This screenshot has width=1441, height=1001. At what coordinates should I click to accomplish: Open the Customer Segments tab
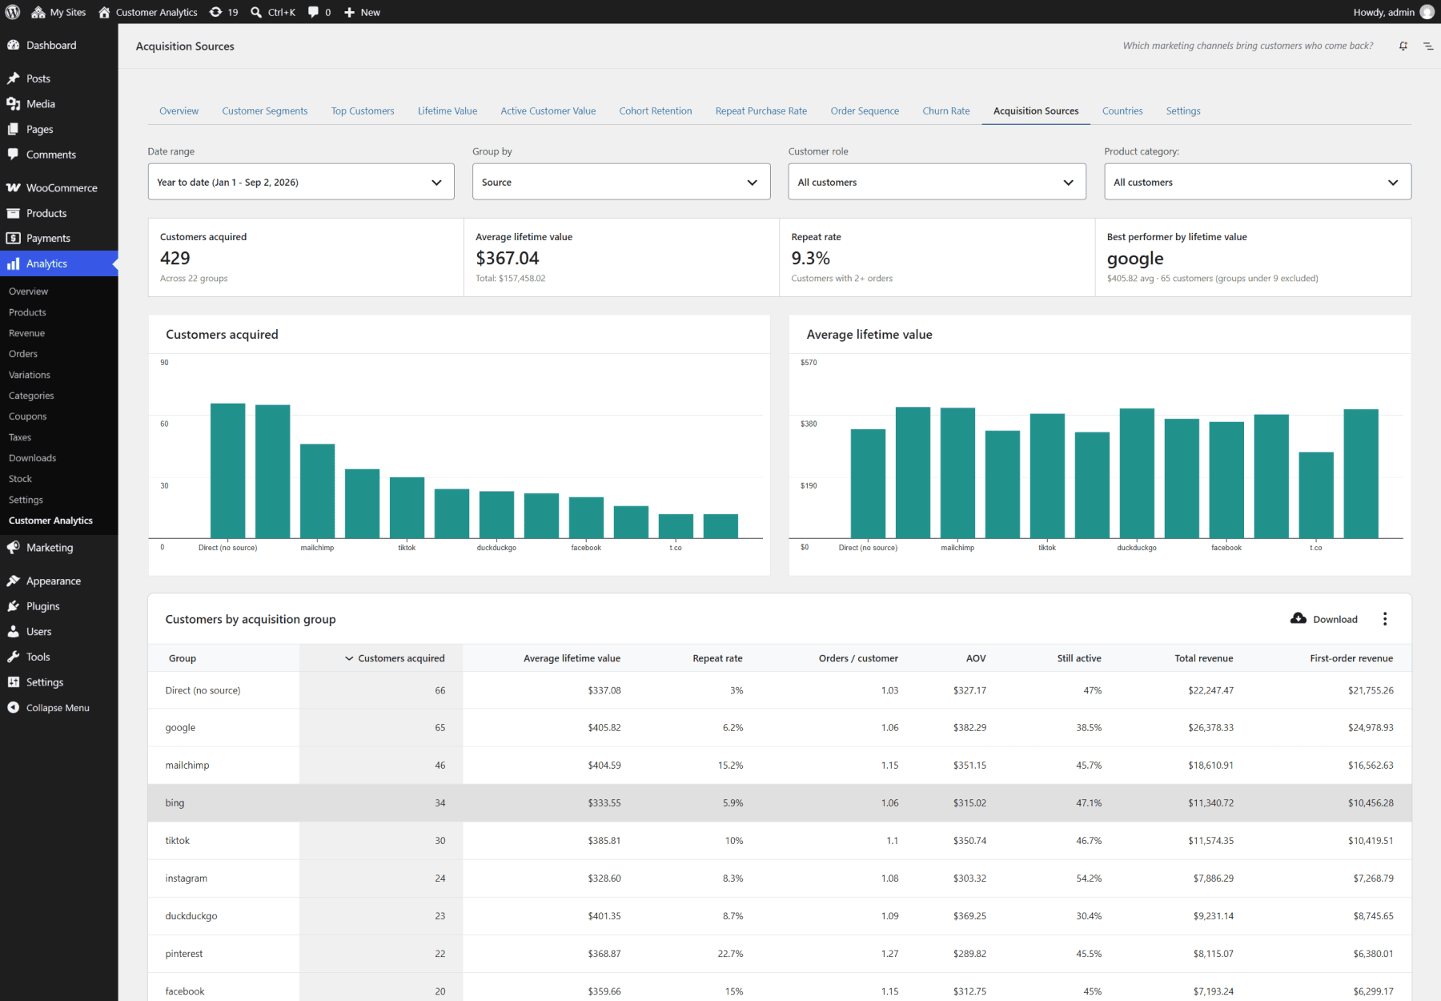click(x=265, y=111)
